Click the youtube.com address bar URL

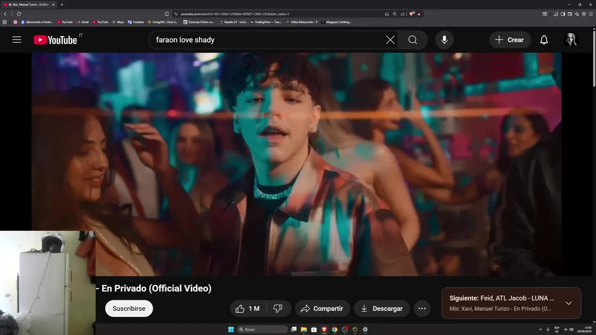tap(235, 14)
